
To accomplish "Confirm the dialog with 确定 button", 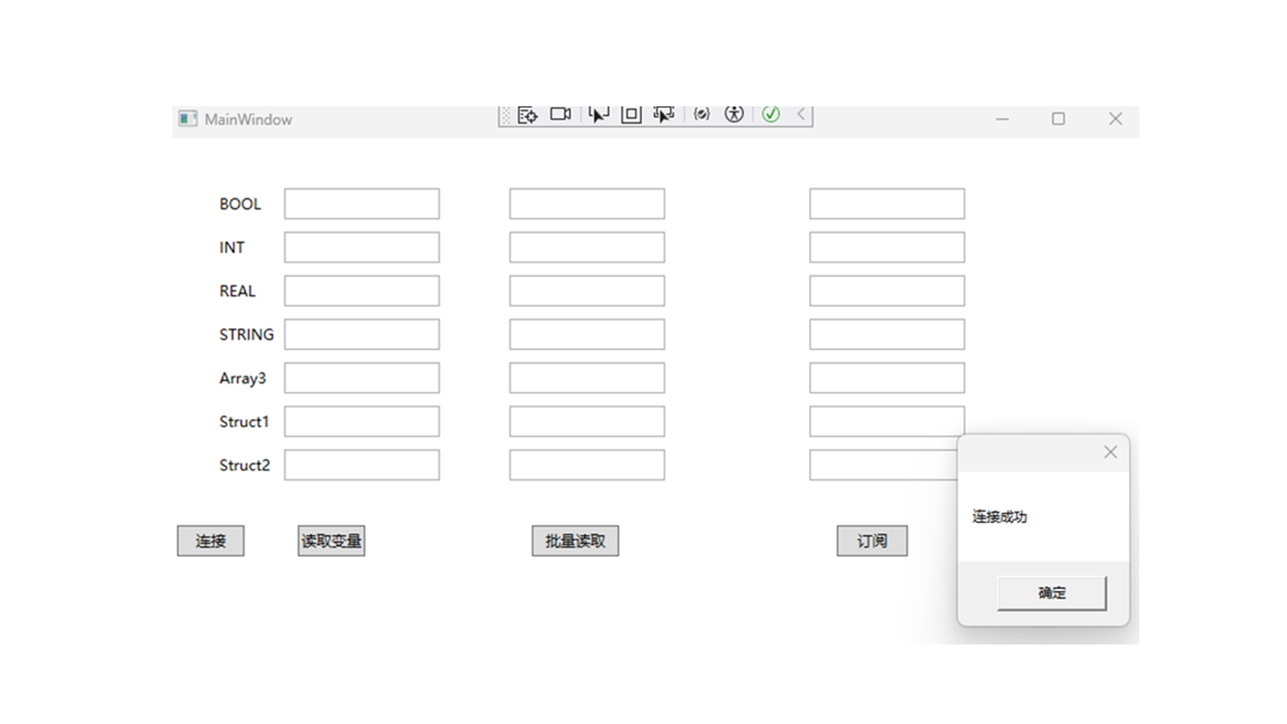I will click(x=1052, y=593).
